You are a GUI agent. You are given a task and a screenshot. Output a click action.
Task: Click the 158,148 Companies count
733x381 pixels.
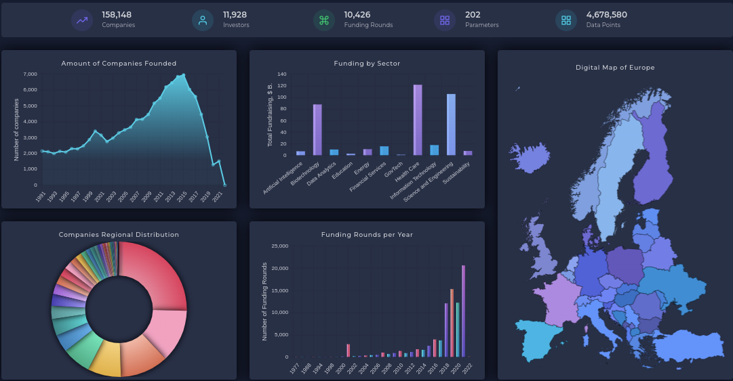(117, 15)
